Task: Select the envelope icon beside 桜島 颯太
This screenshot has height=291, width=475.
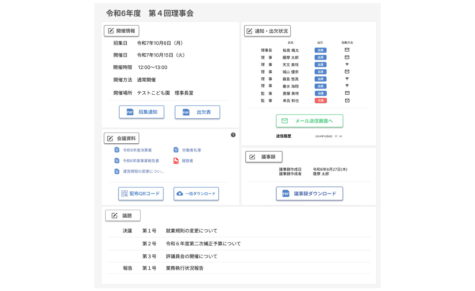Action: point(347,50)
